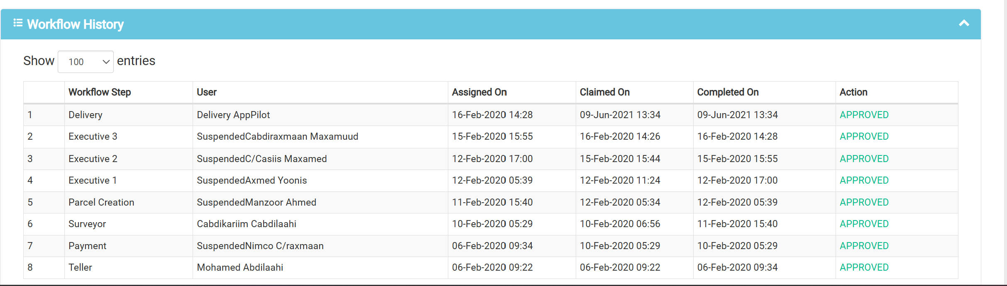Sort by the Completed On column header
The image size is (1007, 286).
click(728, 92)
